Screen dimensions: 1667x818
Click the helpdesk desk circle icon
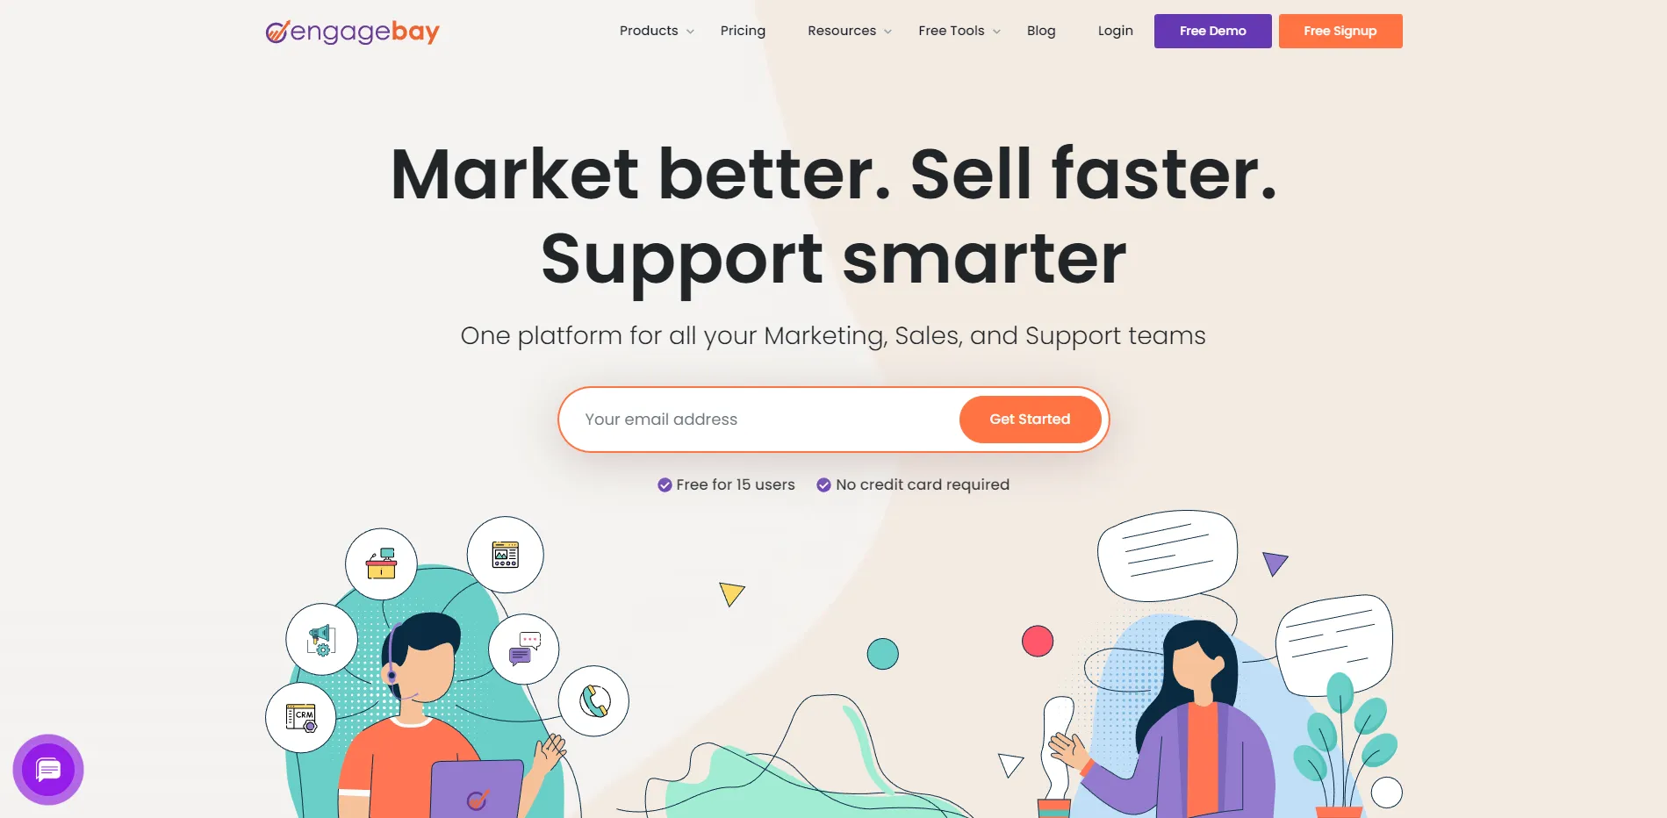(x=381, y=564)
